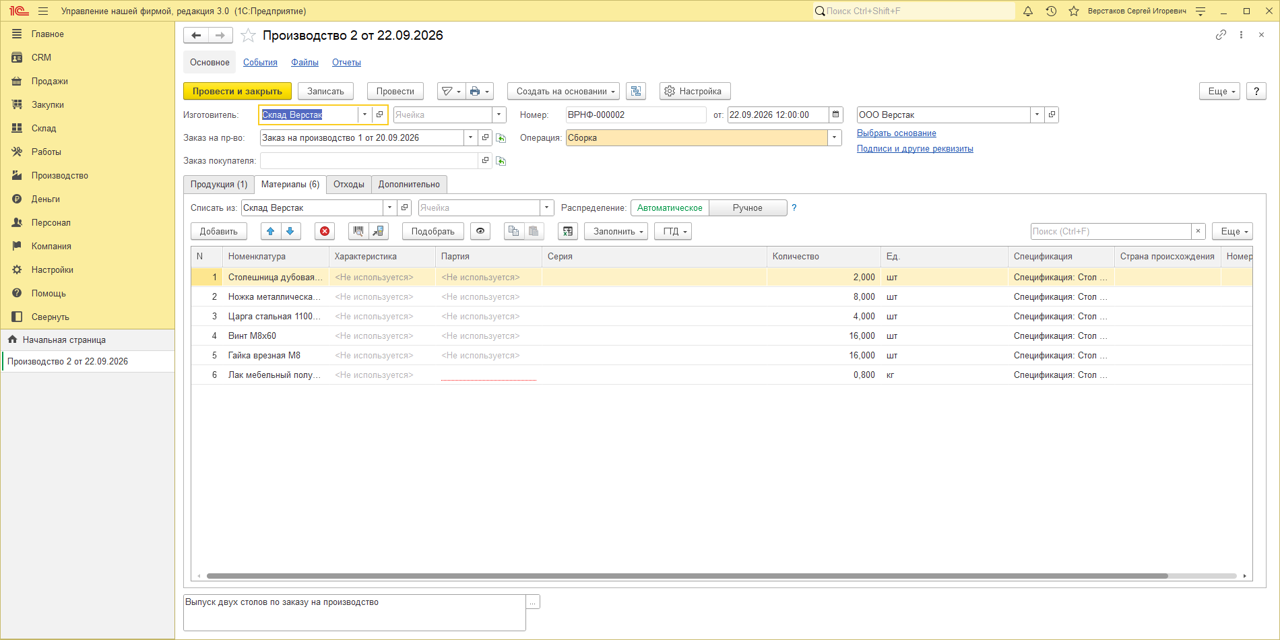Copy rows to clipboard icon

[514, 231]
